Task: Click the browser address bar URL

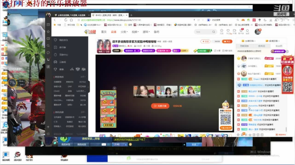Action: tap(124, 20)
